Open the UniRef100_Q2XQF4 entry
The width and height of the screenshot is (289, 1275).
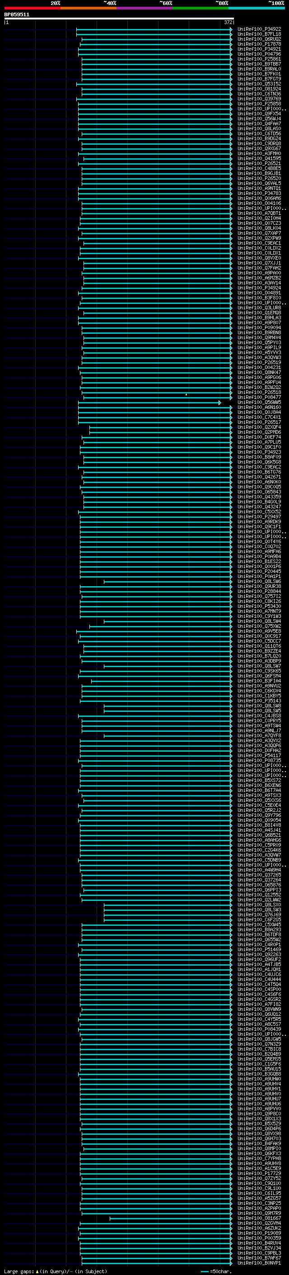[x=259, y=427]
